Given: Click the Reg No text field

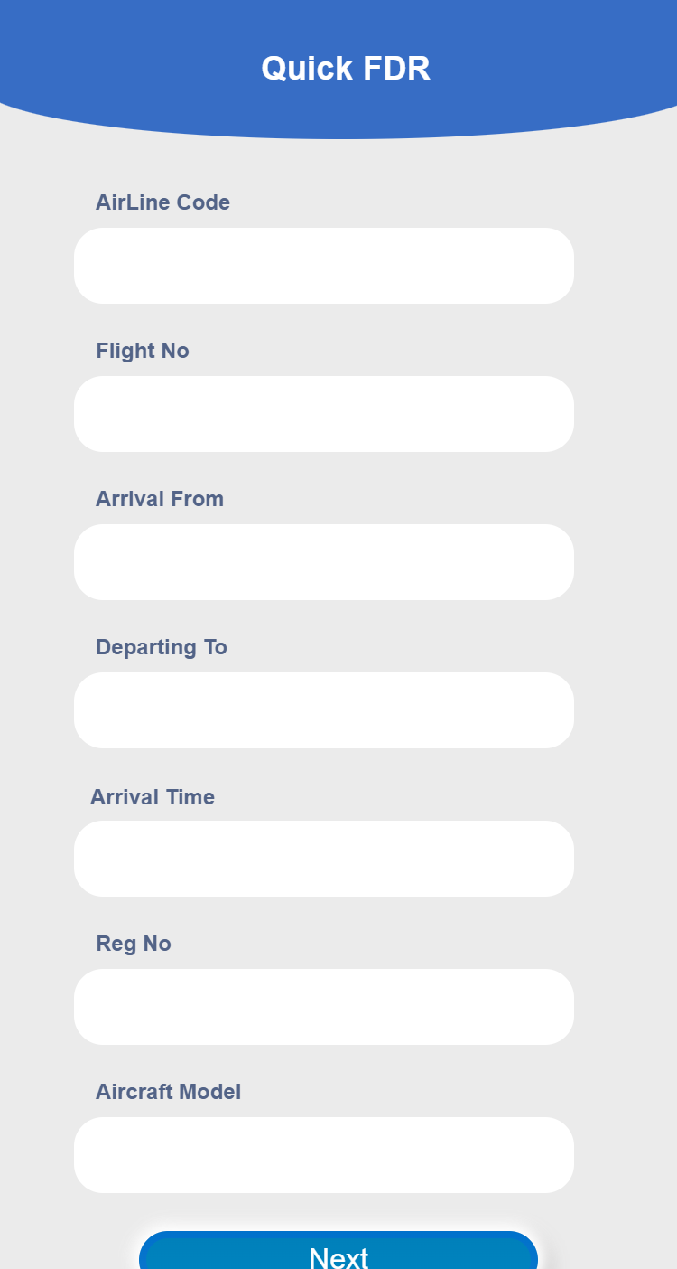Looking at the screenshot, I should 323,1007.
